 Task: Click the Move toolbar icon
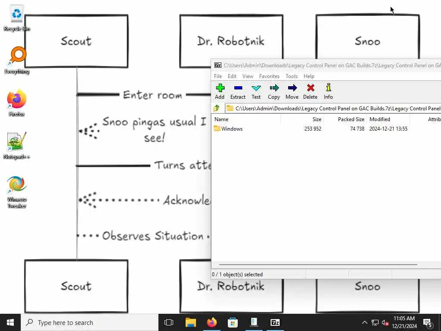(x=292, y=91)
